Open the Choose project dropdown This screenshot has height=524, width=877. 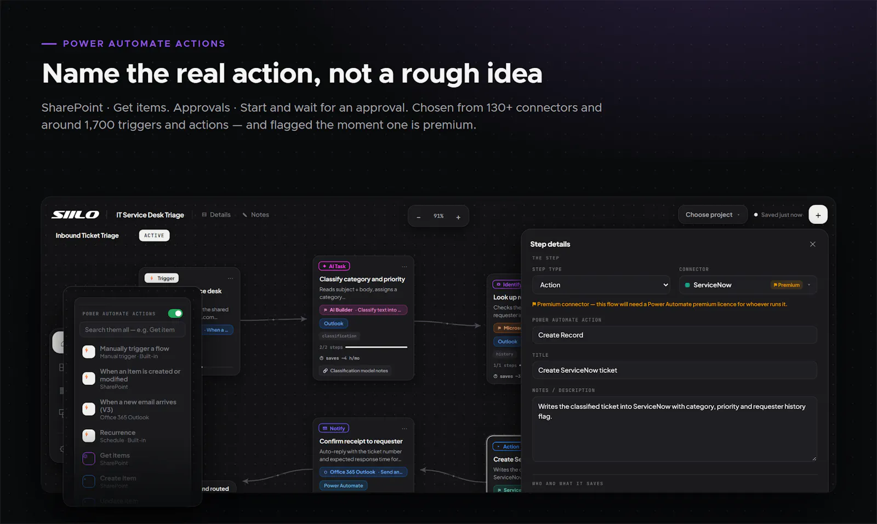click(x=713, y=215)
